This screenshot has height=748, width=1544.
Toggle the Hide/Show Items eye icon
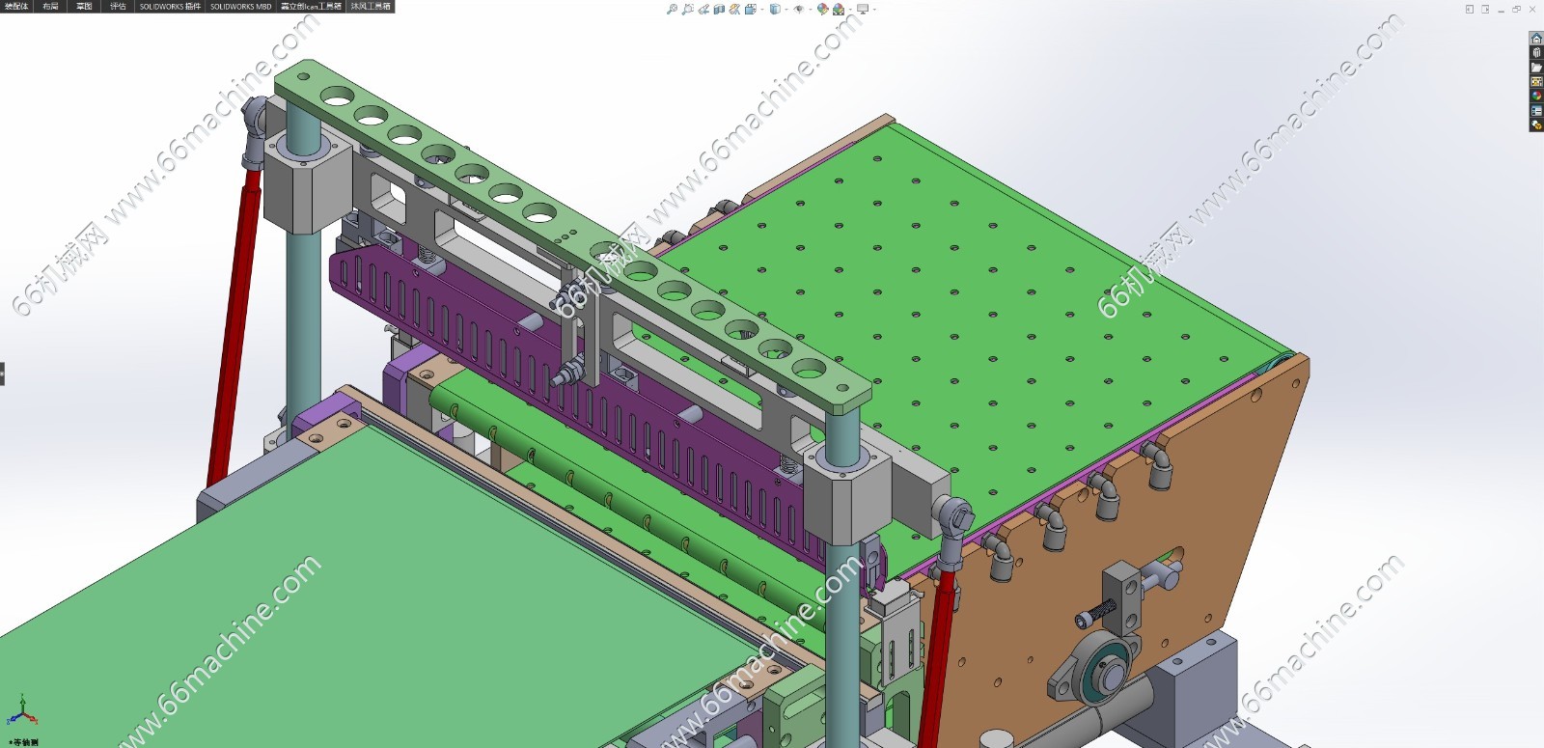[x=798, y=9]
